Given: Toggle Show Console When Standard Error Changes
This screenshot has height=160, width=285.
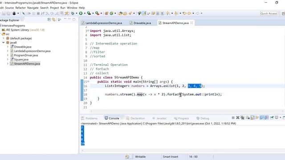Looking at the screenshot, I should (266, 118).
